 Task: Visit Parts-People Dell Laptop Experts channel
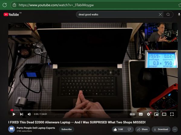pos(36,128)
